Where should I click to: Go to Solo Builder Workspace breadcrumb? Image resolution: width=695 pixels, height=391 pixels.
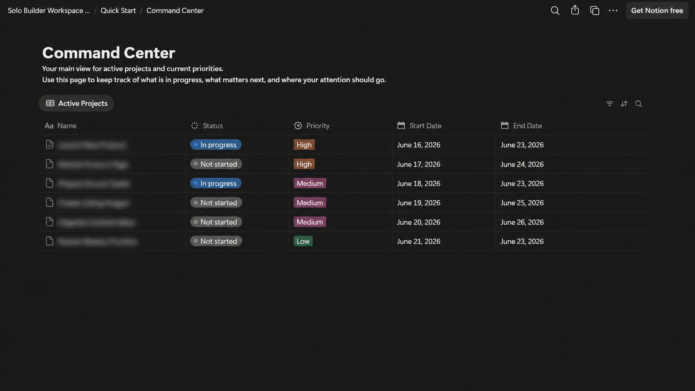click(49, 11)
